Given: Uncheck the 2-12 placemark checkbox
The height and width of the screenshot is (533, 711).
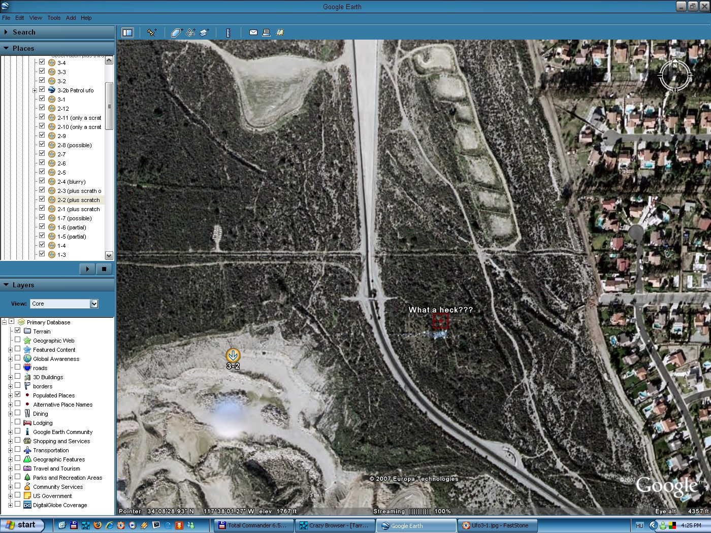Looking at the screenshot, I should pos(42,108).
